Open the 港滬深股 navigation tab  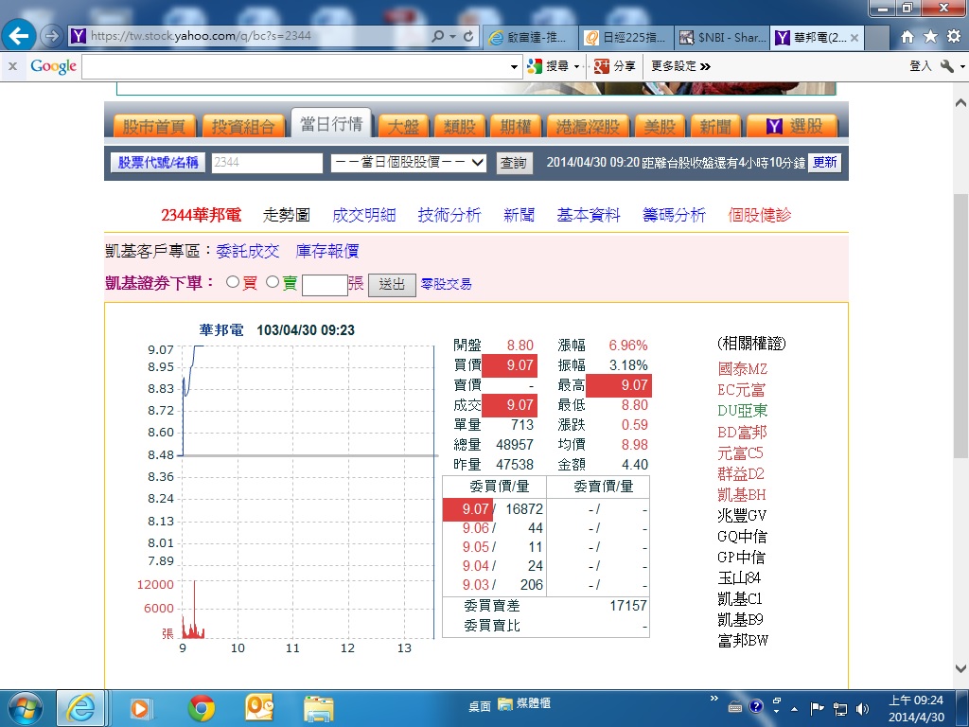(588, 127)
